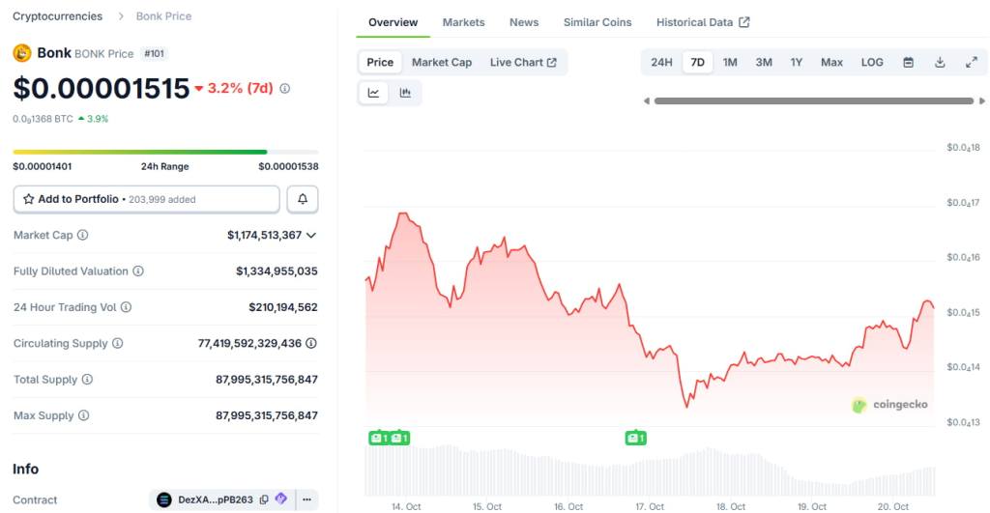Image resolution: width=990 pixels, height=513 pixels.
Task: Download the chart data
Action: pyautogui.click(x=940, y=63)
